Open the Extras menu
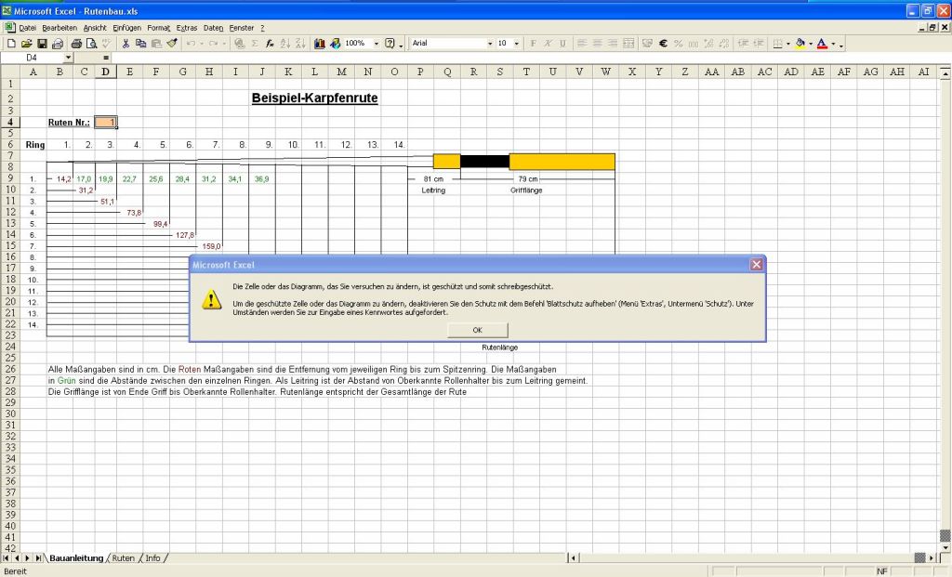The height and width of the screenshot is (577, 952). pyautogui.click(x=187, y=28)
